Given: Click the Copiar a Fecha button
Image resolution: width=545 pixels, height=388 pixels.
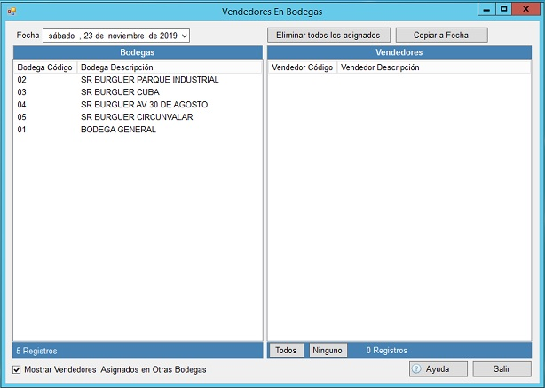Looking at the screenshot, I should [441, 36].
